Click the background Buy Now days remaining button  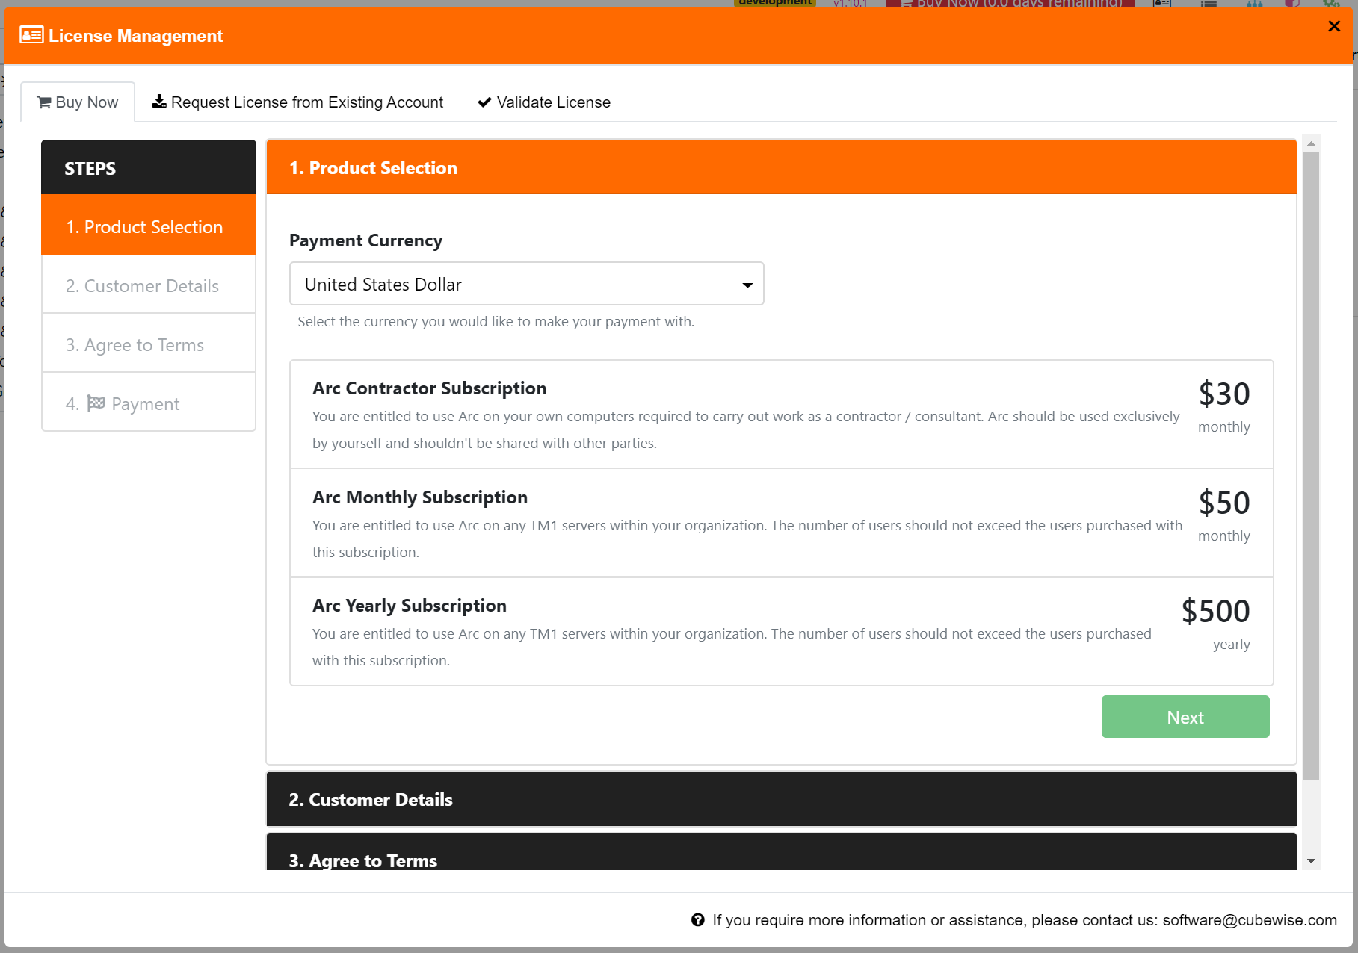point(1010,4)
